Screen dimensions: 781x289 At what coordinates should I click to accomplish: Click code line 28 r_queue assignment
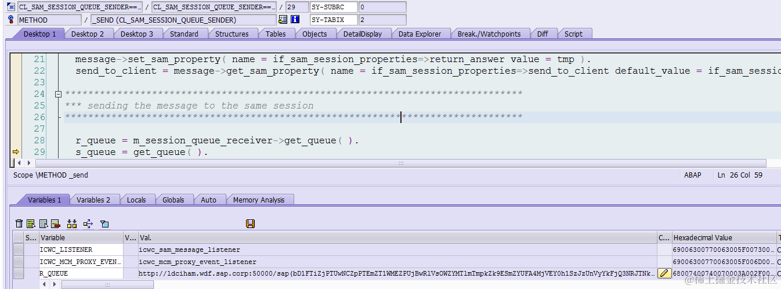[217, 140]
